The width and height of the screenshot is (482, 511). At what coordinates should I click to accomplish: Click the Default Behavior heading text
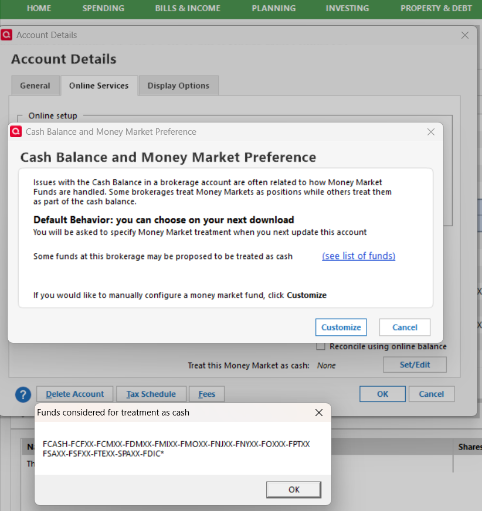point(164,220)
